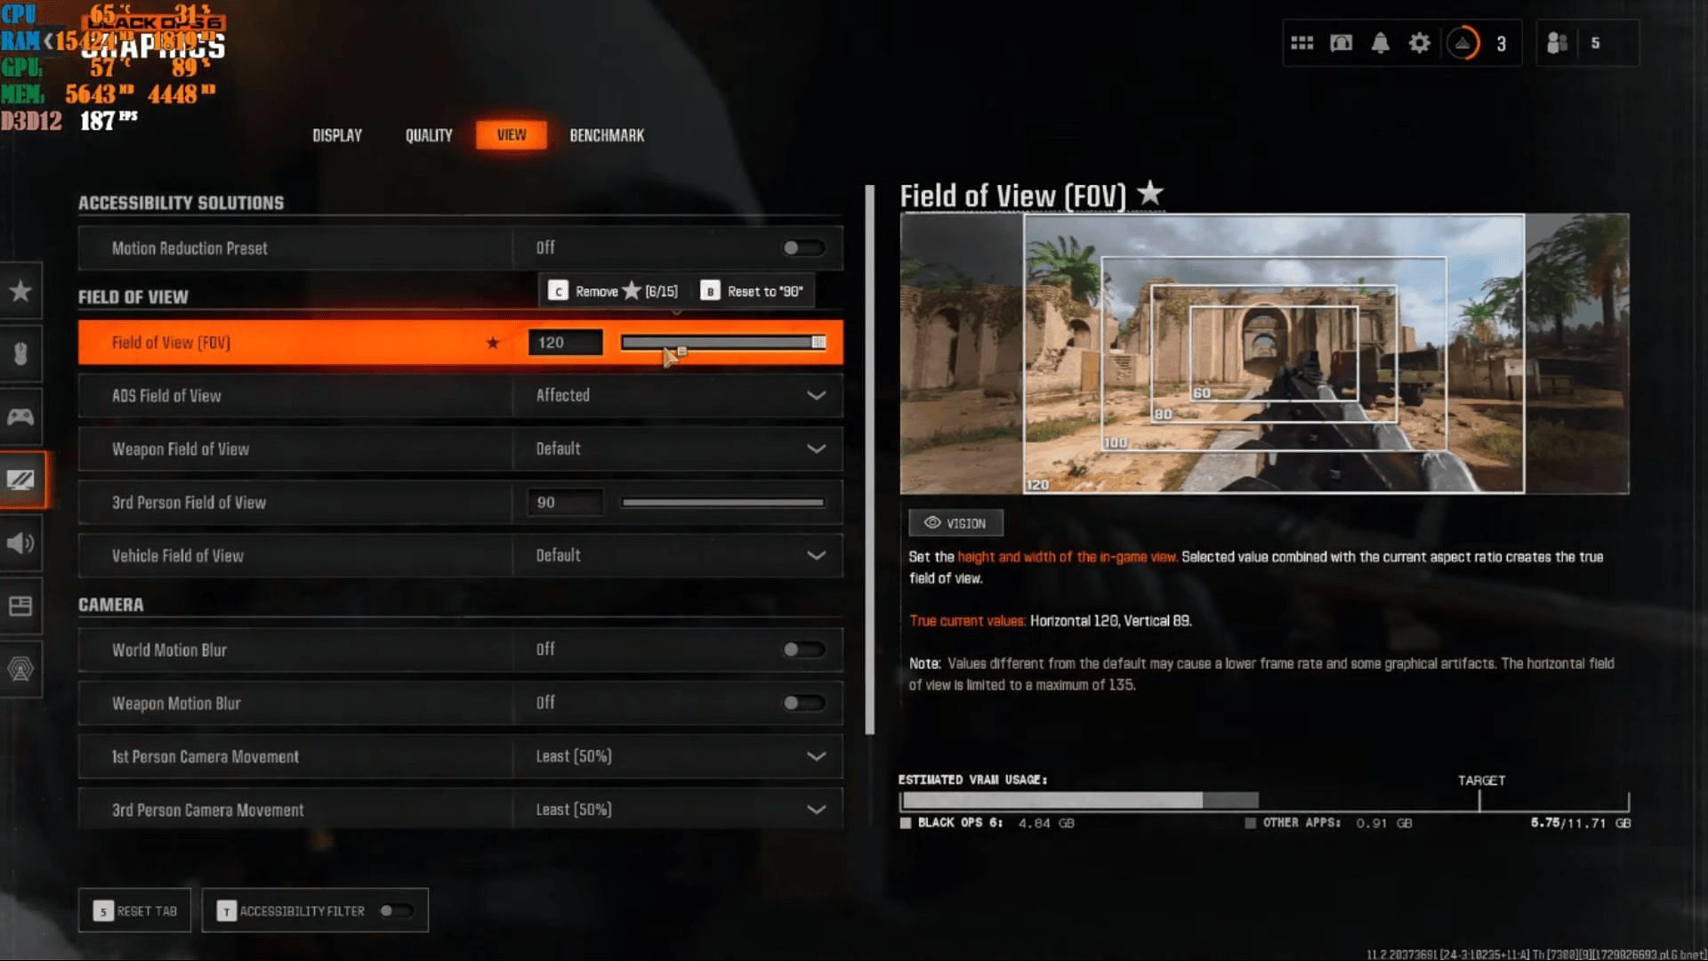Switch to BENCHMARK tab
1708x961 pixels.
[605, 133]
